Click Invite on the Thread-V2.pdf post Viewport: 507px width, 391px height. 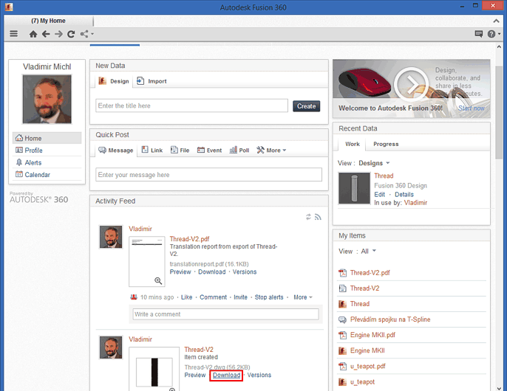click(x=241, y=297)
